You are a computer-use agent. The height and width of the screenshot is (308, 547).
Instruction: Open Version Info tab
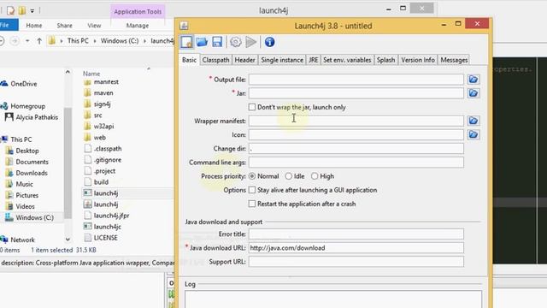[418, 60]
